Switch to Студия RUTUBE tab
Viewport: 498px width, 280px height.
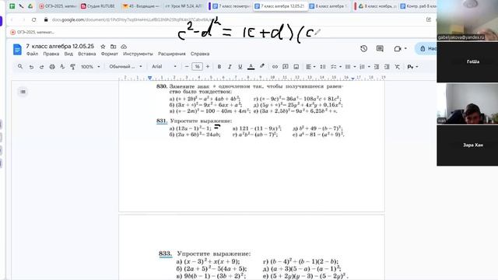click(x=99, y=6)
